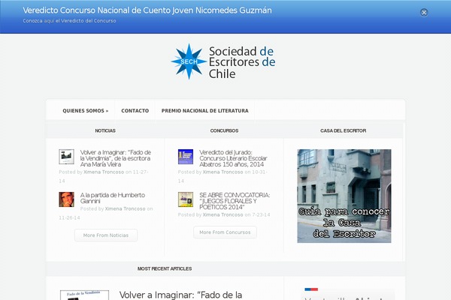Open the Veredicto Concurso Nacional banner headline
The image size is (451, 300).
pyautogui.click(x=147, y=10)
